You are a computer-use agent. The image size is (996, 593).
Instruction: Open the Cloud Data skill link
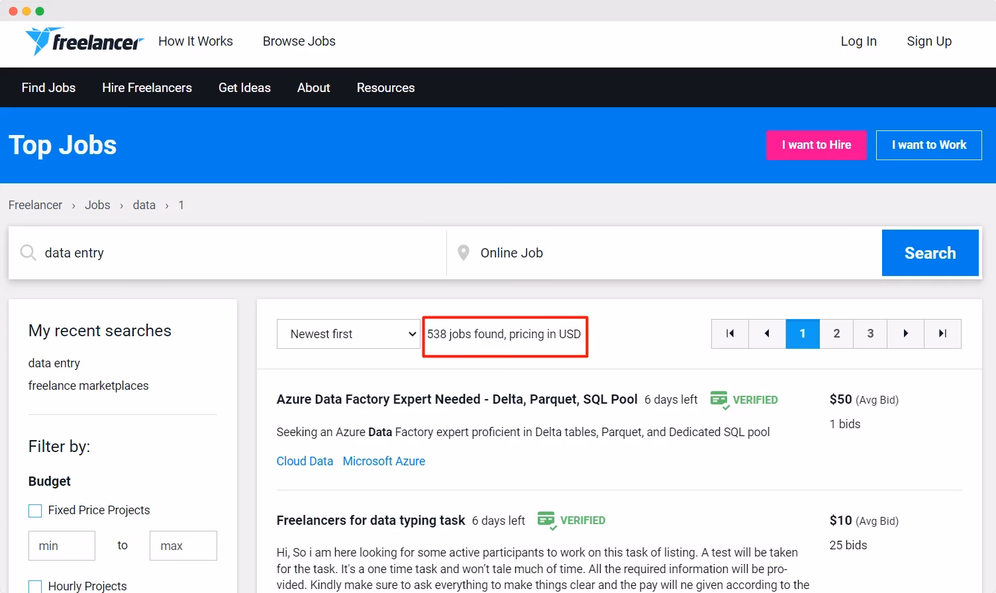tap(305, 461)
